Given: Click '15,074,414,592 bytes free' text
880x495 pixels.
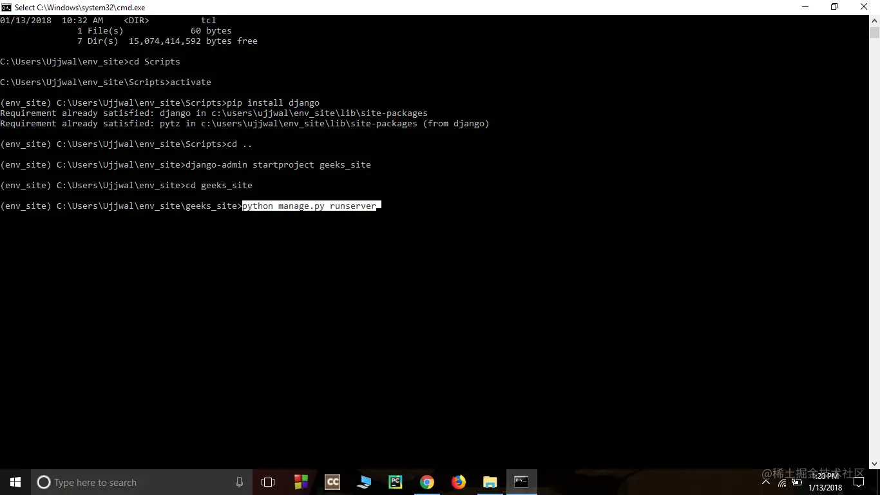Looking at the screenshot, I should (193, 41).
